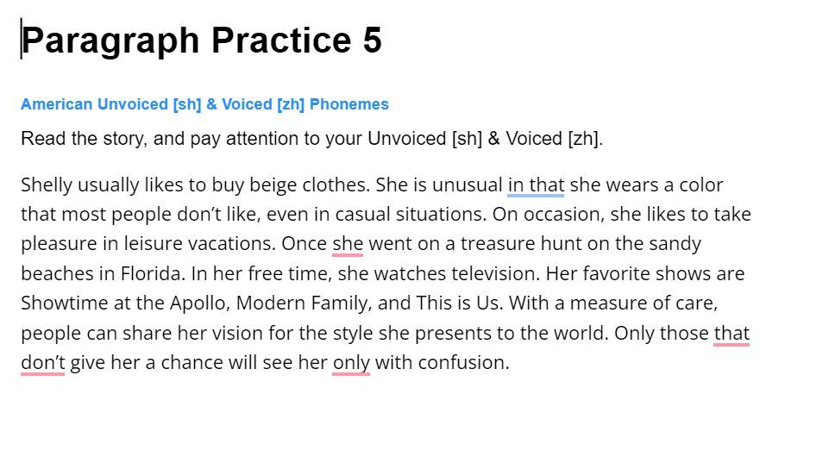Click the word 'Florida' in the paragraph
Image resolution: width=835 pixels, height=463 pixels.
(x=153, y=273)
